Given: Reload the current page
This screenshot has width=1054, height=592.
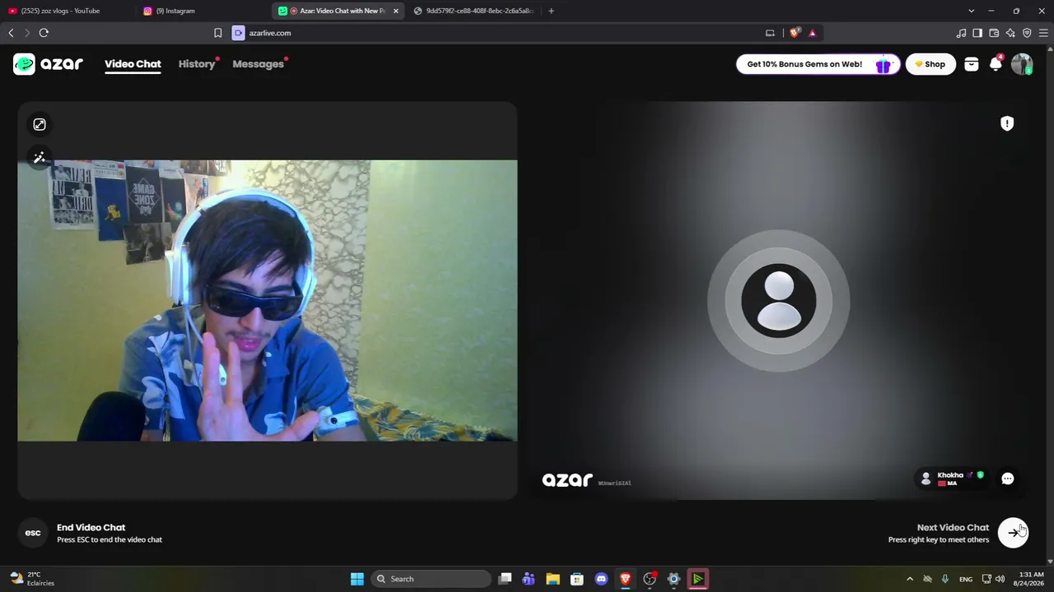Looking at the screenshot, I should (x=44, y=33).
